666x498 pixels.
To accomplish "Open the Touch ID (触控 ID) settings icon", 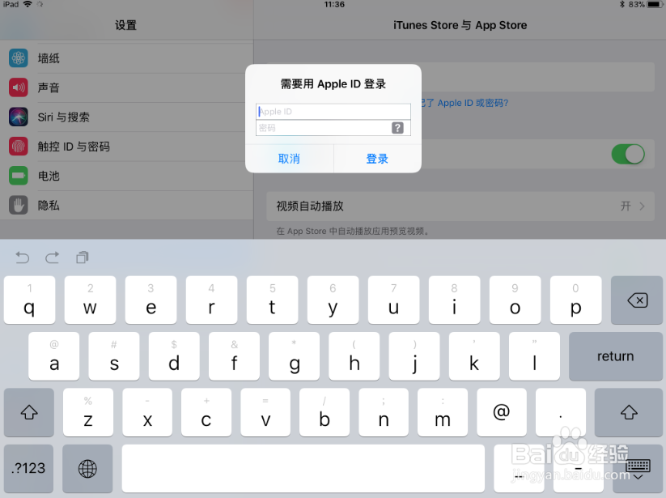I will coord(19,147).
